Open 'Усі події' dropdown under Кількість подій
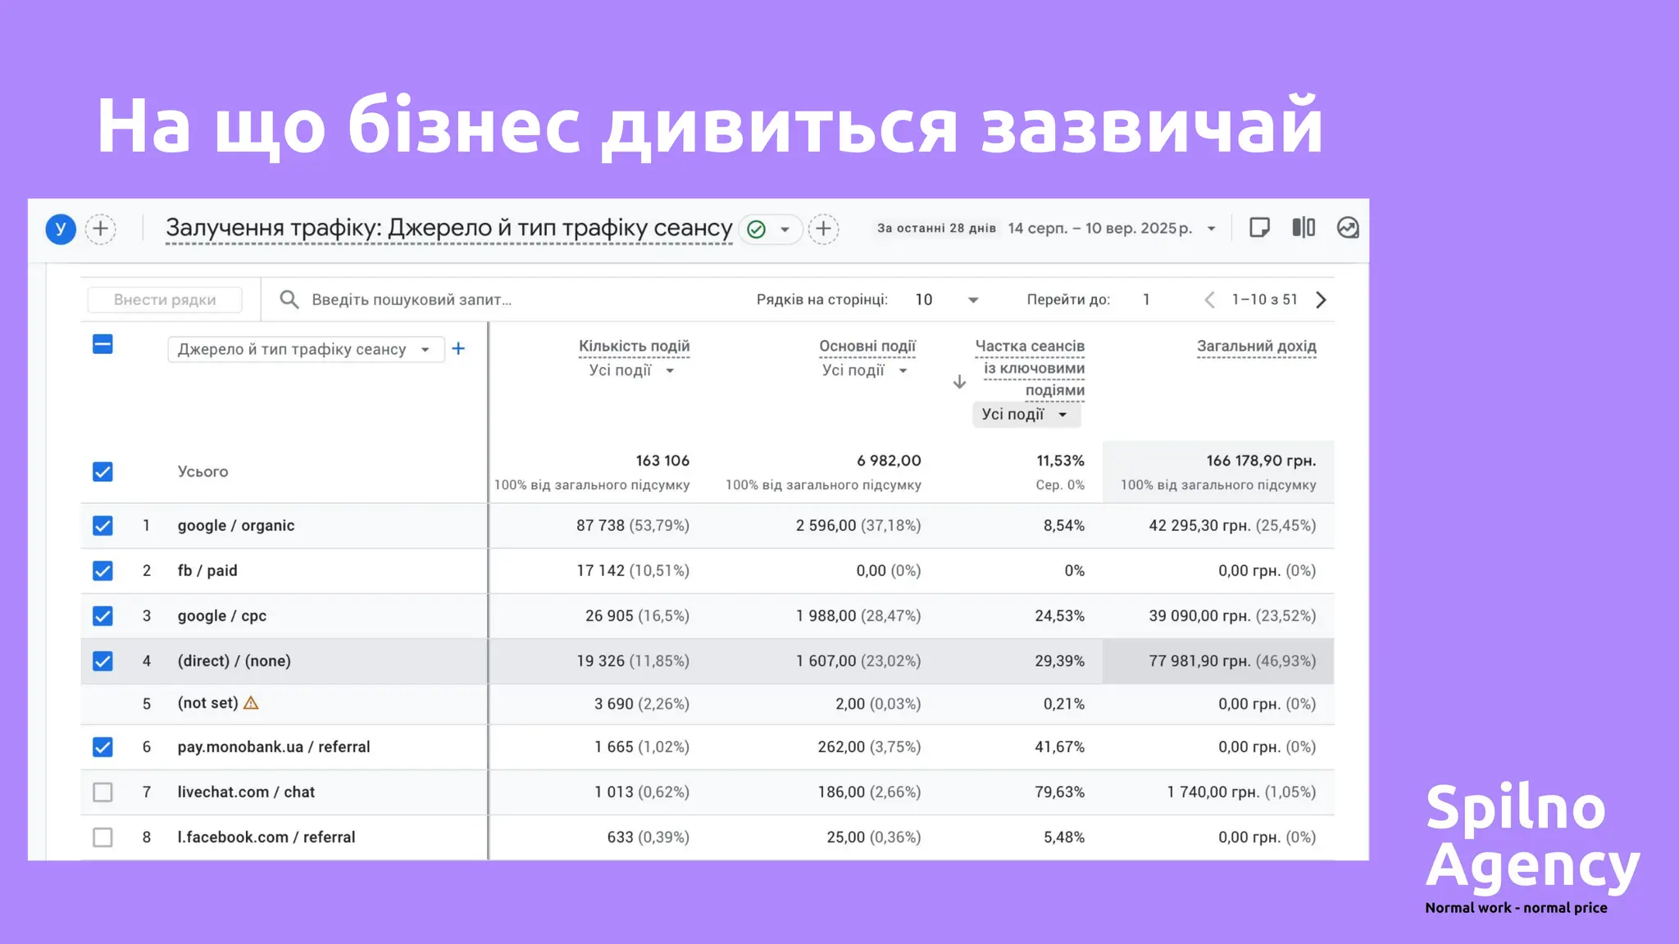Screen dimensions: 1679x944 [x=632, y=370]
